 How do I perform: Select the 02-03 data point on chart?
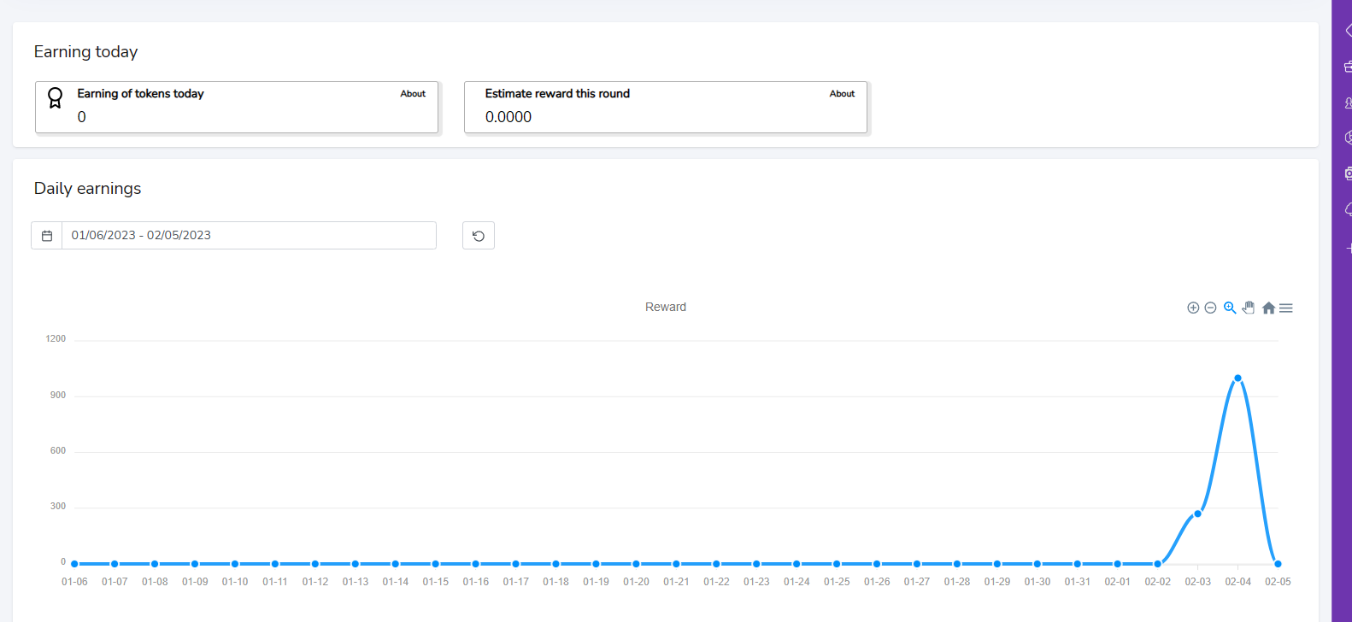[1197, 513]
